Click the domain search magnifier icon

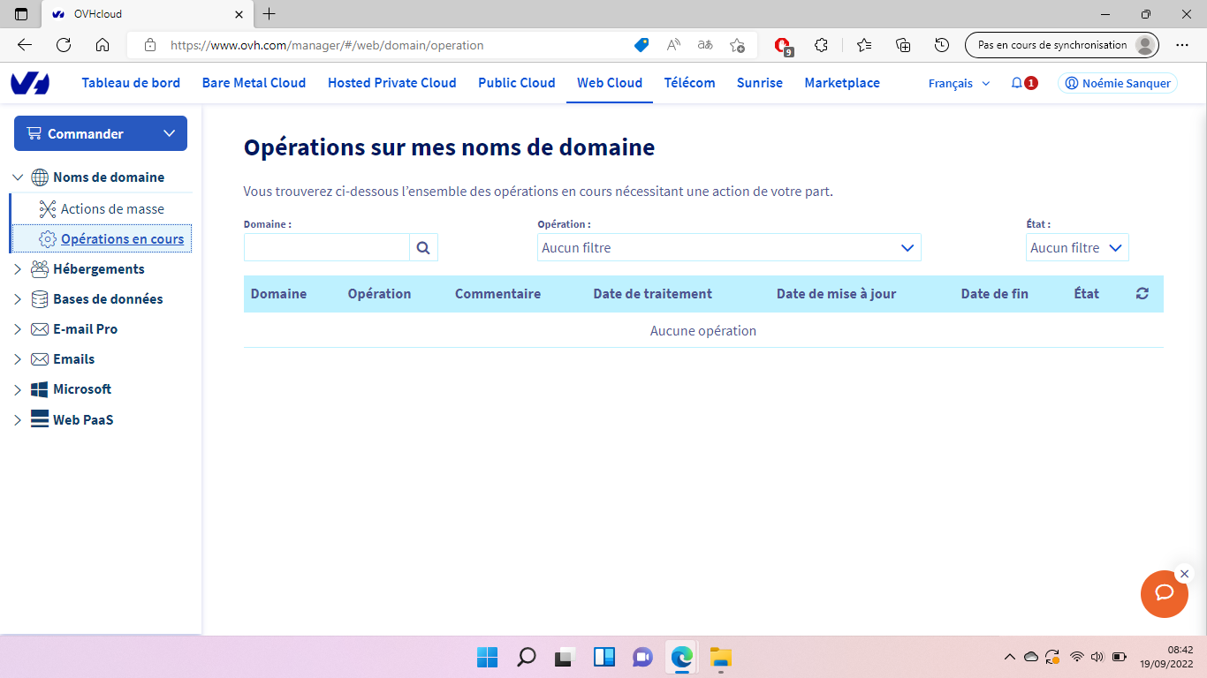[x=423, y=248]
